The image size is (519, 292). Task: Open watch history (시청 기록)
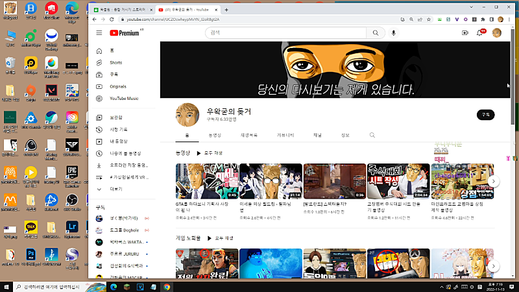(119, 129)
